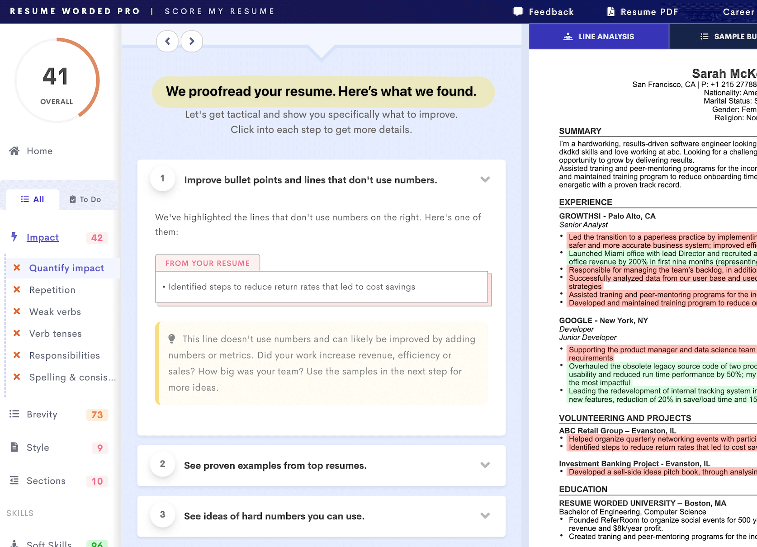757x547 pixels.
Task: Click the Home icon in the sidebar
Action: tap(15, 151)
